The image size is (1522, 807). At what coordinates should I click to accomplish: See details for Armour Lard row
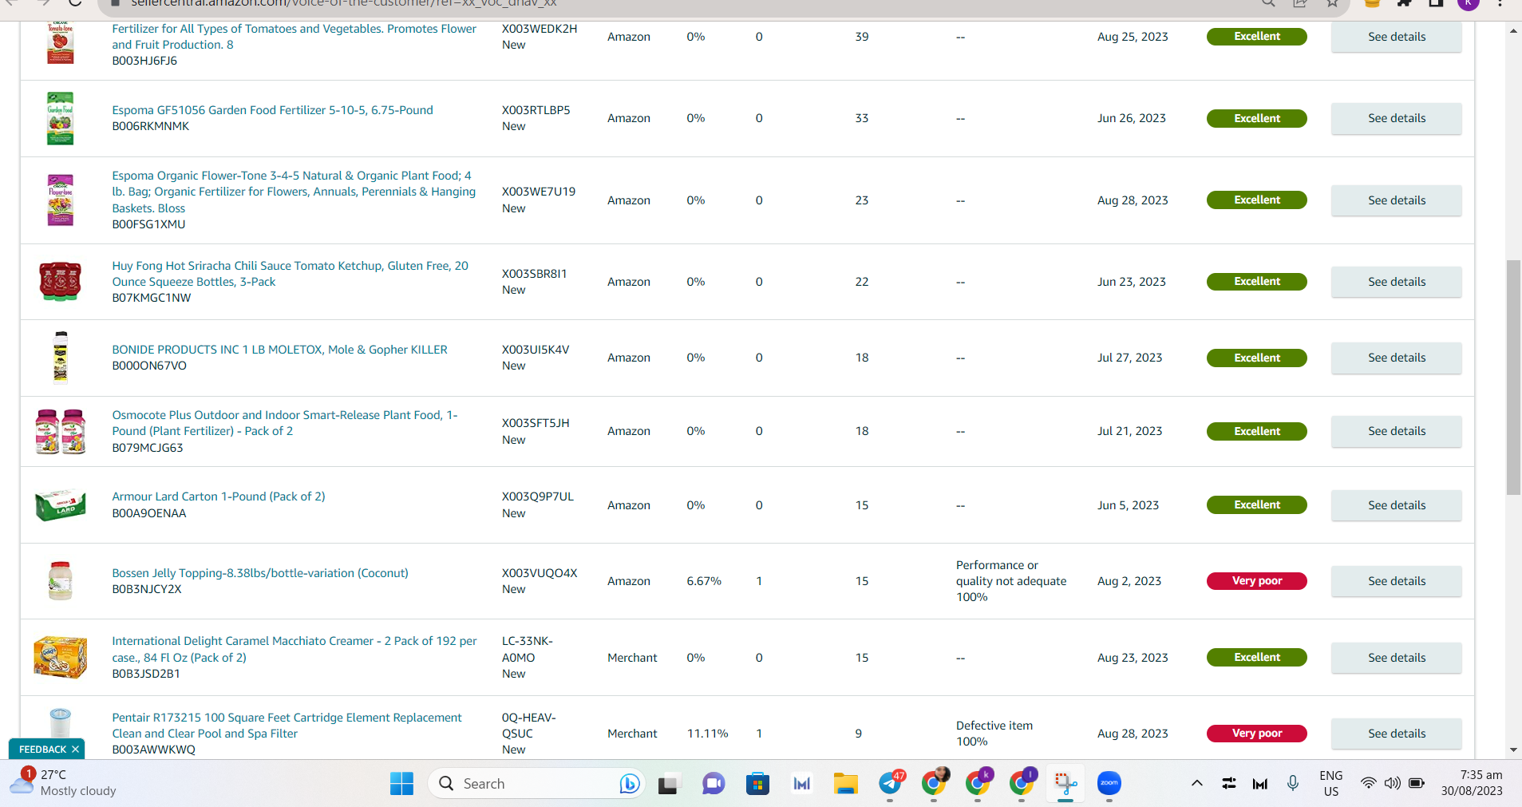point(1396,505)
